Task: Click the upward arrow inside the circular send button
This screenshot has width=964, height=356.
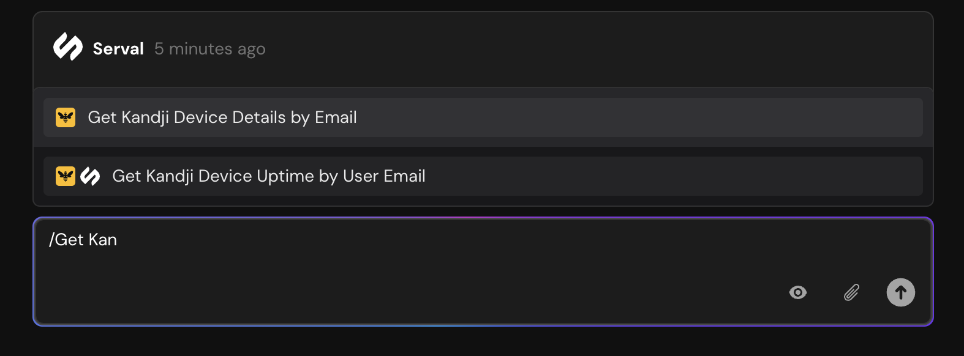Action: click(x=900, y=292)
